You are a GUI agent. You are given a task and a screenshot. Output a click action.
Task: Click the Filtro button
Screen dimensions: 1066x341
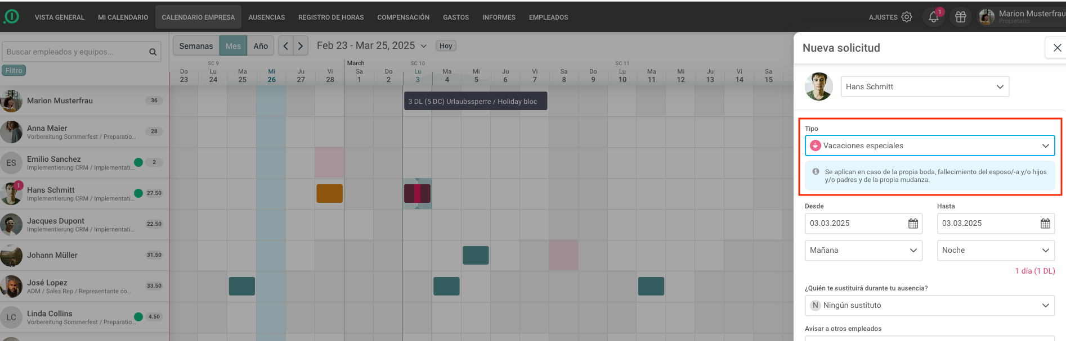click(x=14, y=71)
